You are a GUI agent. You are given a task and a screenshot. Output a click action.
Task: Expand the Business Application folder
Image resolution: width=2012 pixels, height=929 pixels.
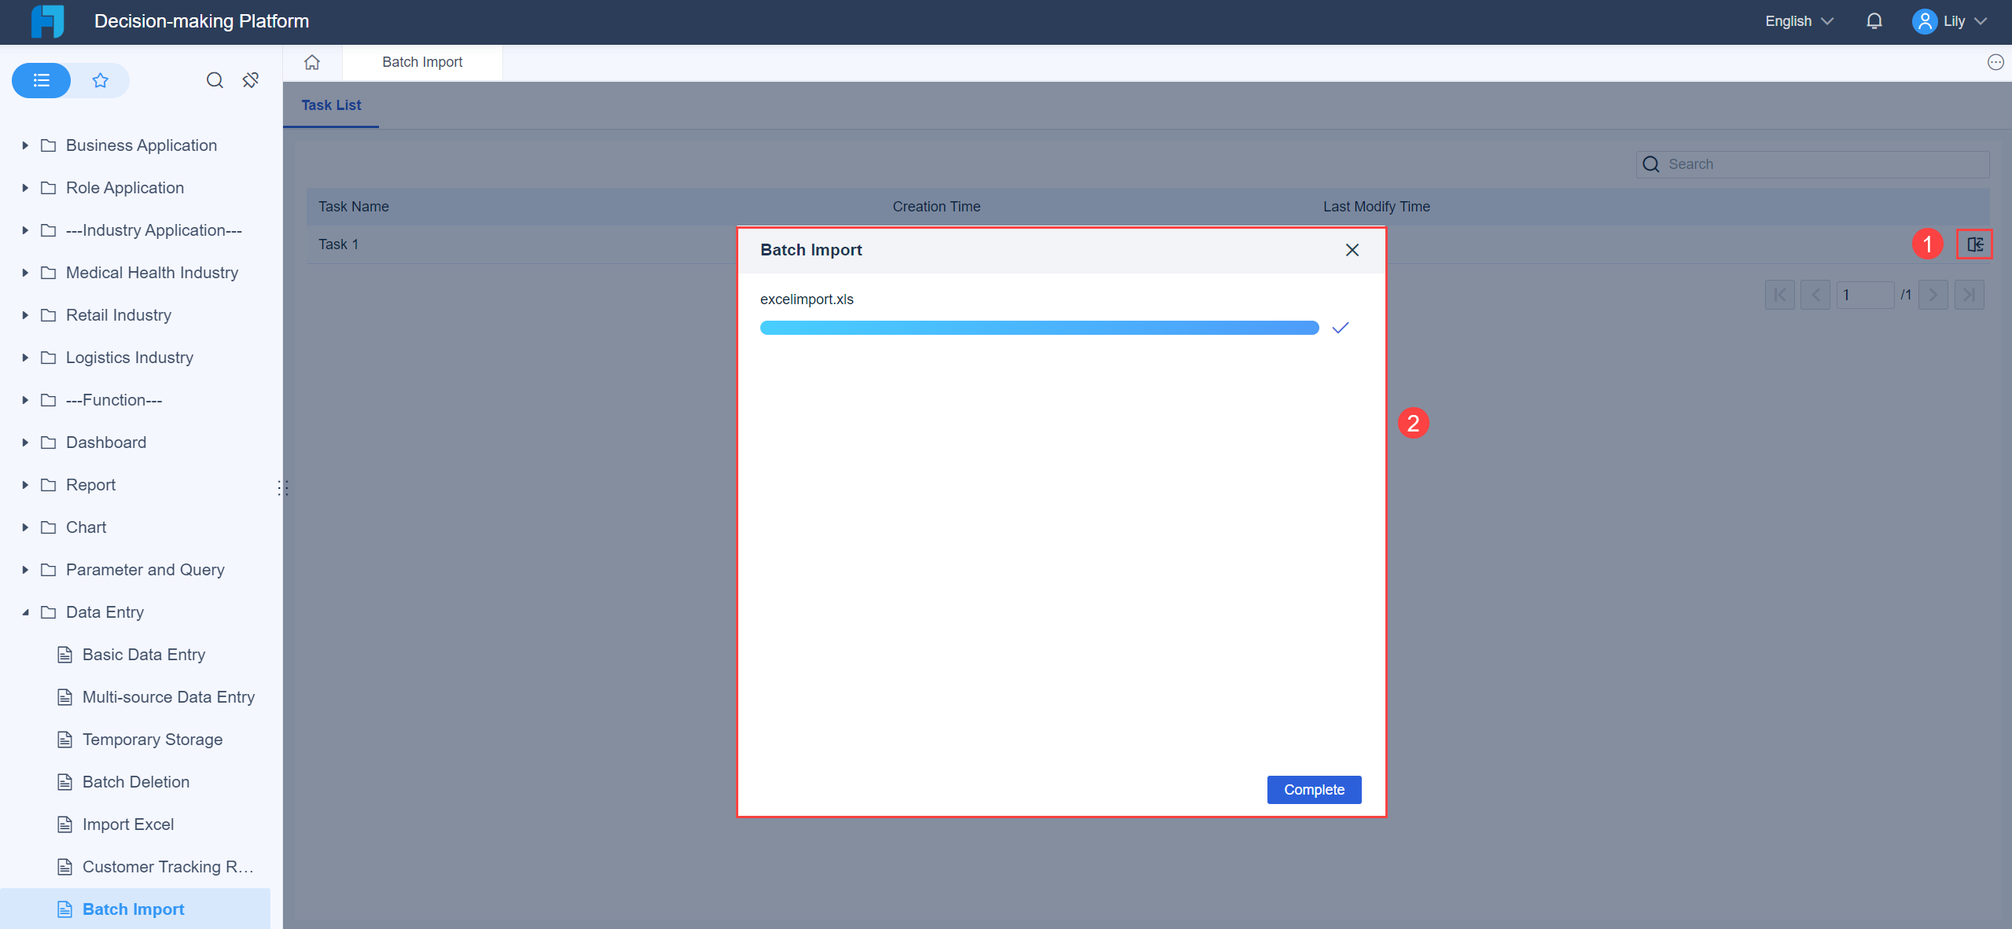[x=24, y=145]
